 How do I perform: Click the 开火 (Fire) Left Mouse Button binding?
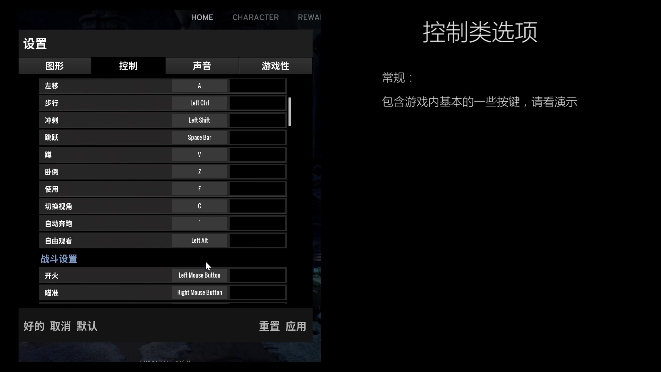pyautogui.click(x=199, y=275)
